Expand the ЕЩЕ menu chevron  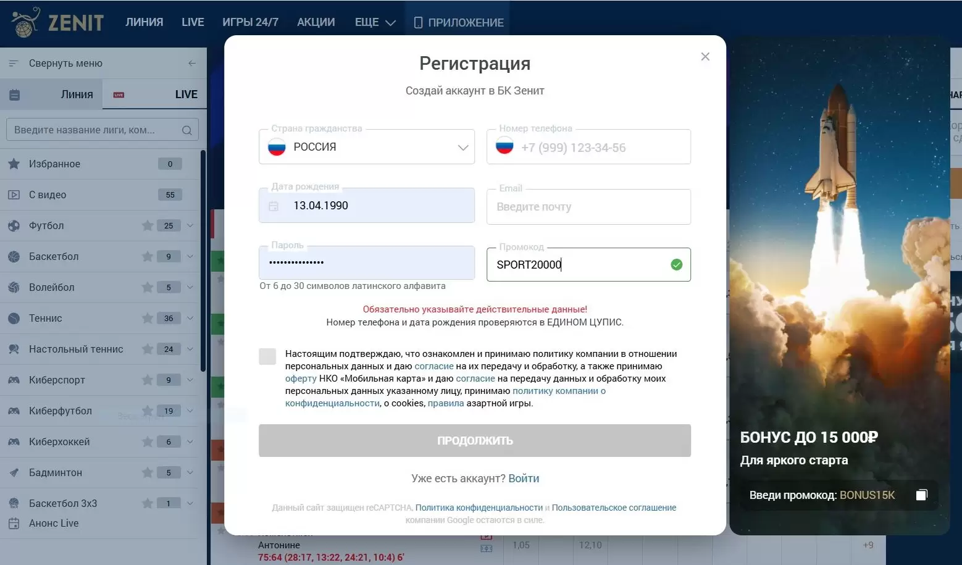tap(391, 22)
